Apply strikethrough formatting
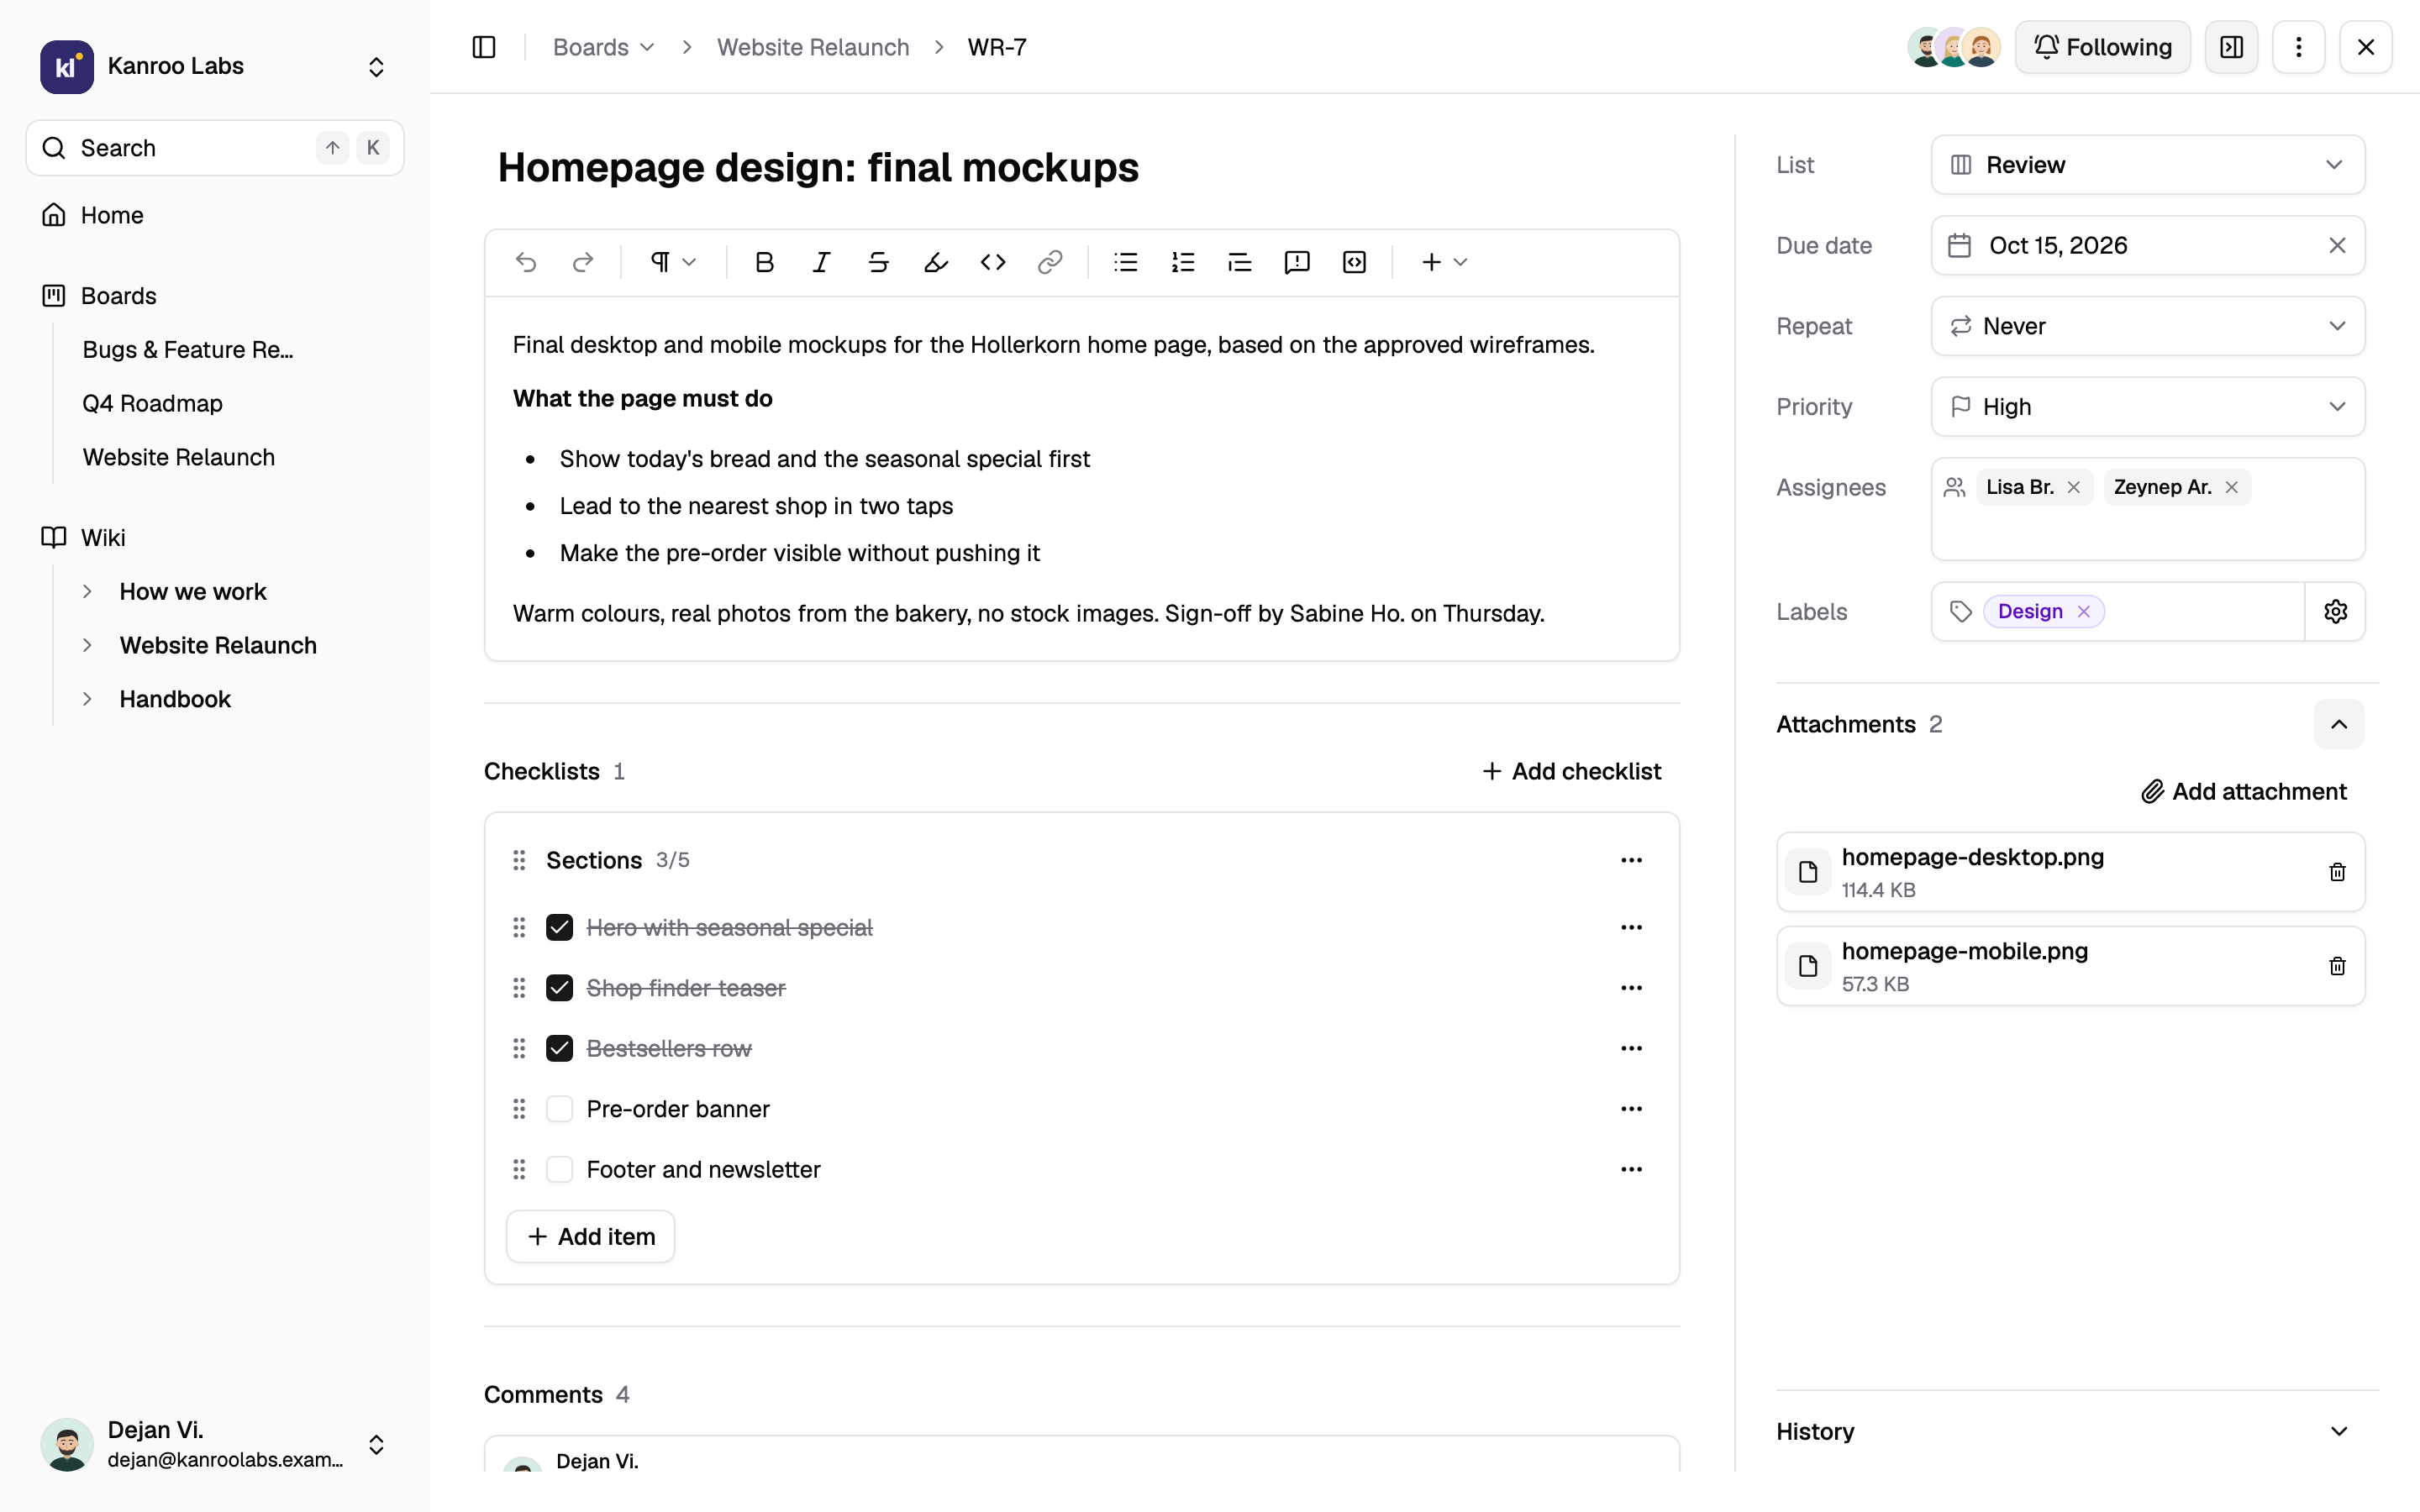The width and height of the screenshot is (2420, 1512). (878, 262)
